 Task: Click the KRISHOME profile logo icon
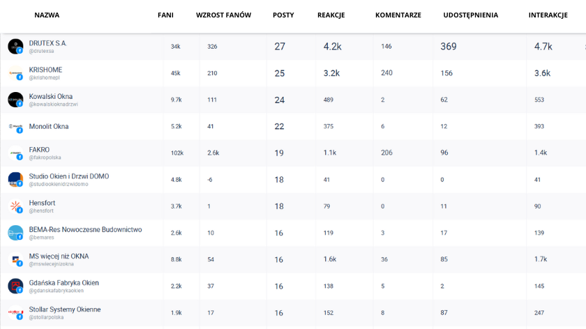(x=15, y=72)
